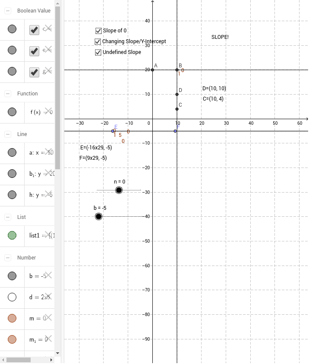The height and width of the screenshot is (364, 309).
Task: Collapse the Function category
Action: point(8,94)
